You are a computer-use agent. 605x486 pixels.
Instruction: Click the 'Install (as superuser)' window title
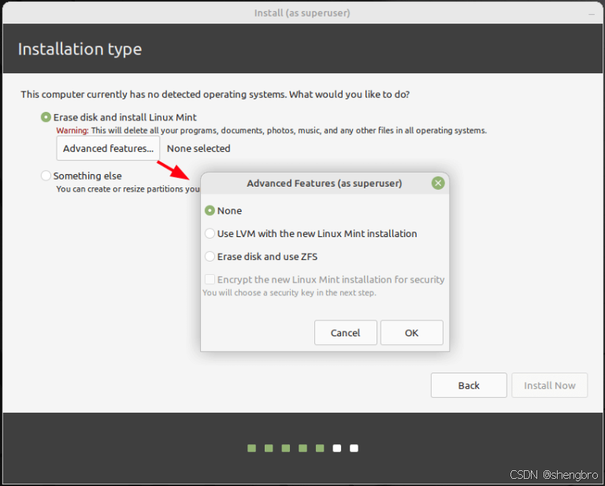(302, 13)
